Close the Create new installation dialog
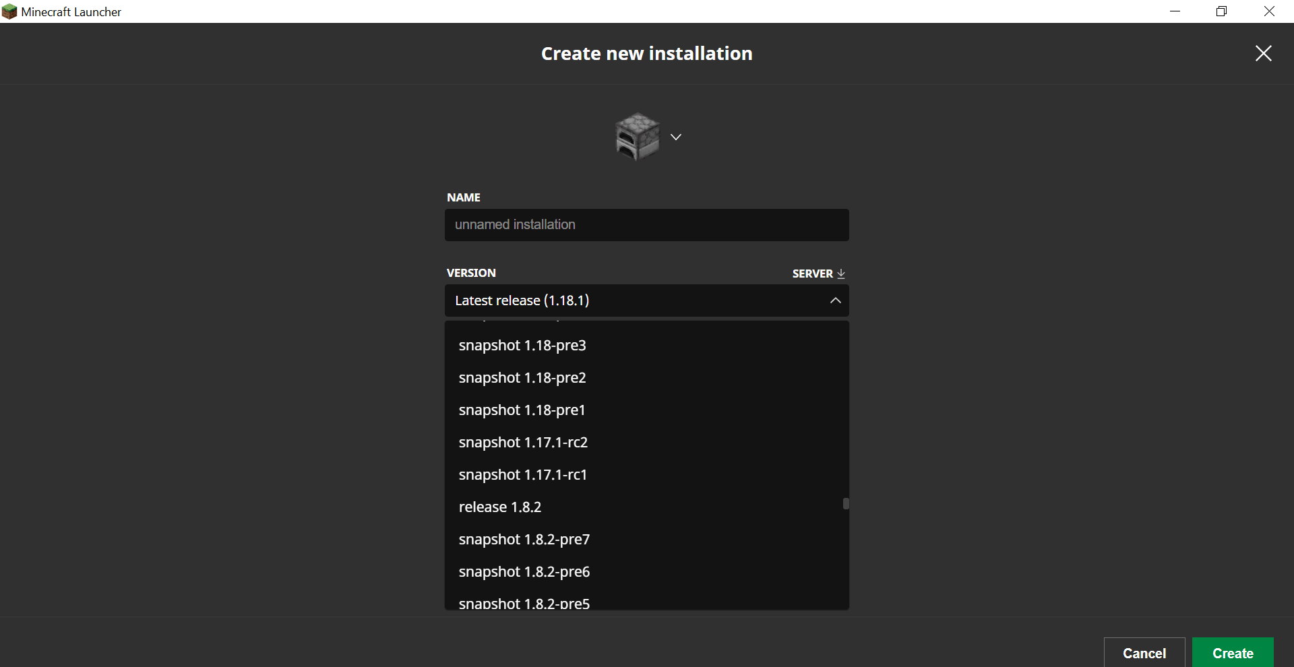 coord(1263,53)
